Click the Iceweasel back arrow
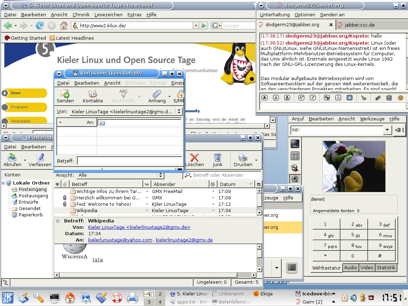This screenshot has width=408, height=306. tap(8, 25)
